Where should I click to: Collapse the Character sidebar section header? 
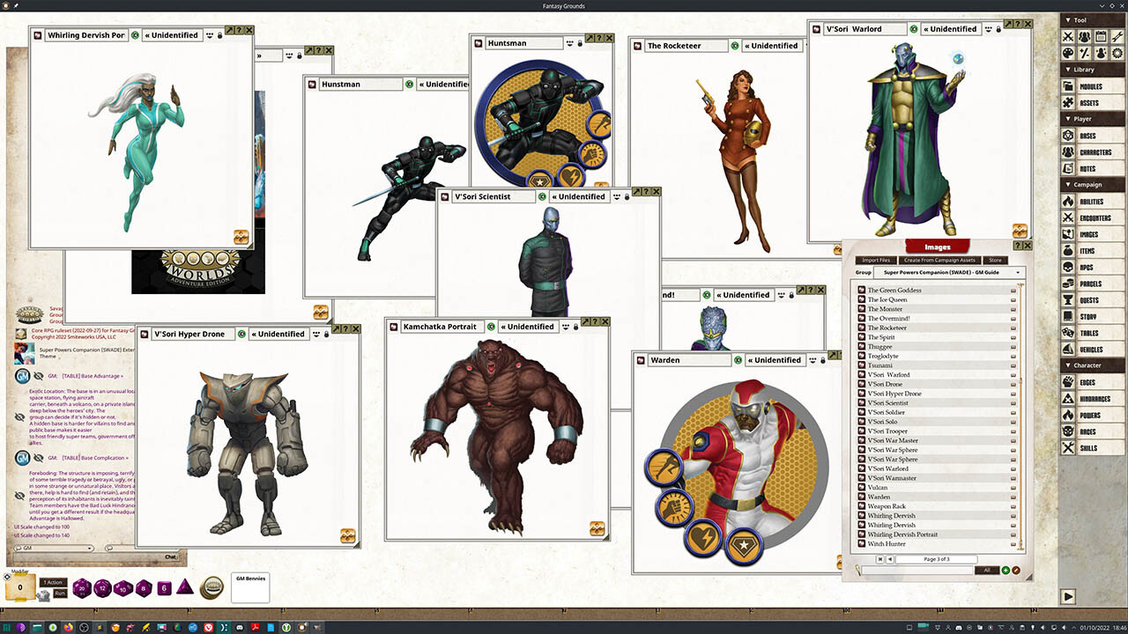(1090, 365)
